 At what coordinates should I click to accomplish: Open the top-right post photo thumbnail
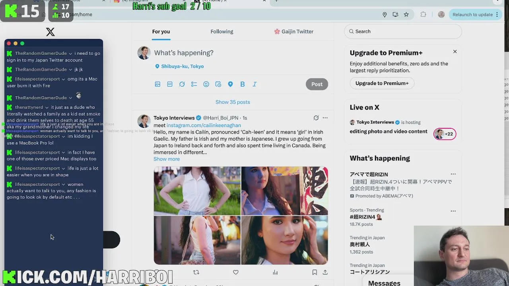click(285, 191)
